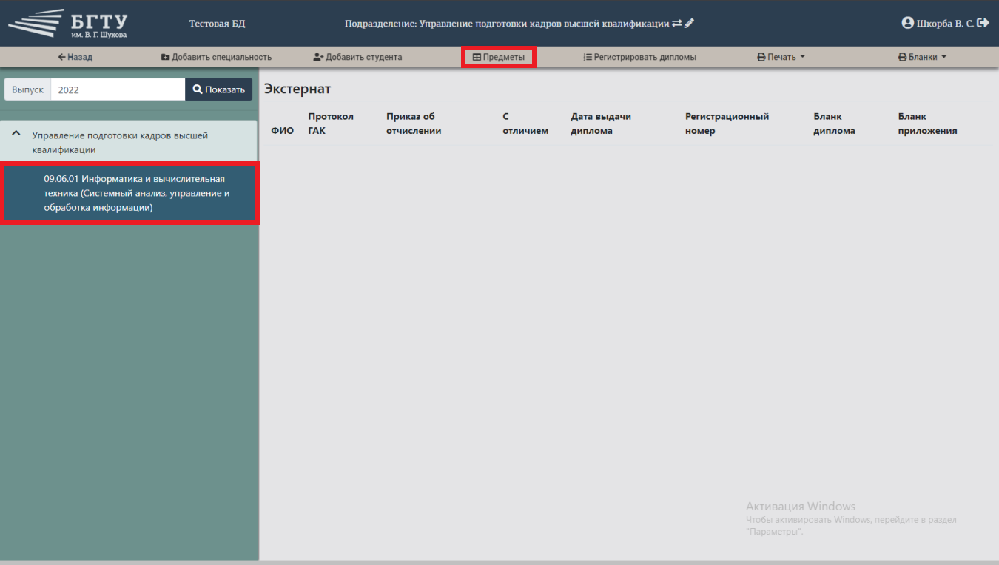Select specialty 09.06.01 Информатика и вычислительная техника
The image size is (999, 565).
tap(129, 193)
